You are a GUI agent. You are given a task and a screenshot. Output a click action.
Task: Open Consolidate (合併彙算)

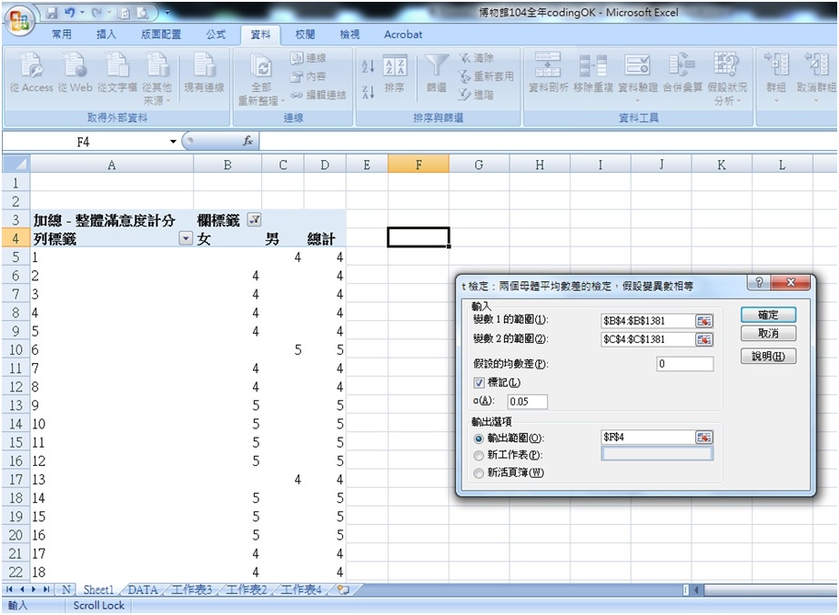682,72
